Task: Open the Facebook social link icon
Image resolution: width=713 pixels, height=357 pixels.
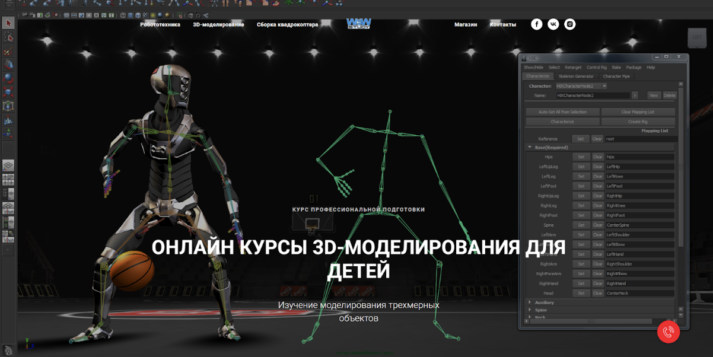Action: 536,24
